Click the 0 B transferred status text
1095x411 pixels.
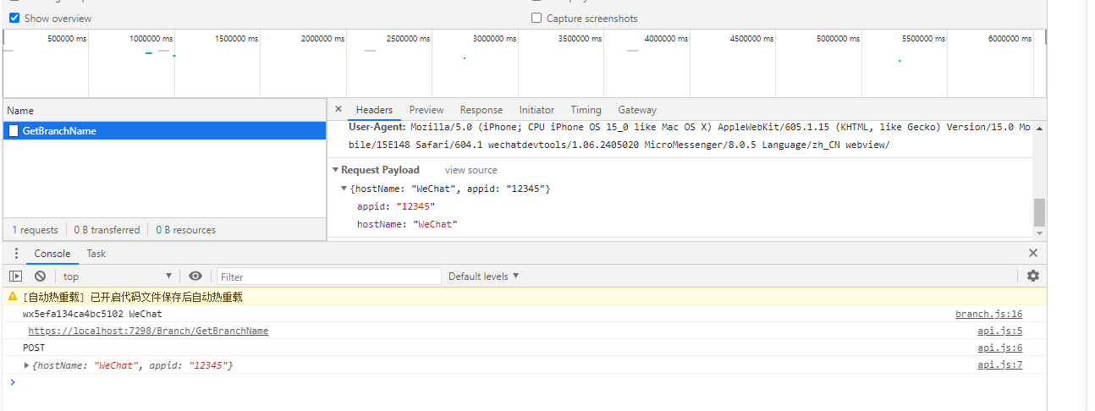(x=107, y=230)
